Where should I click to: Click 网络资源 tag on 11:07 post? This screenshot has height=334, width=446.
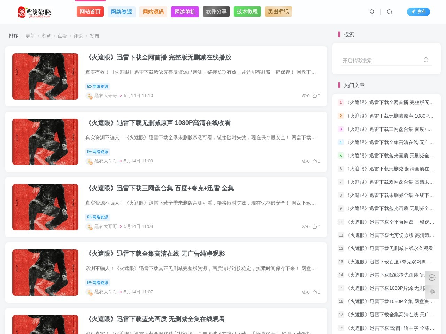pos(98,283)
